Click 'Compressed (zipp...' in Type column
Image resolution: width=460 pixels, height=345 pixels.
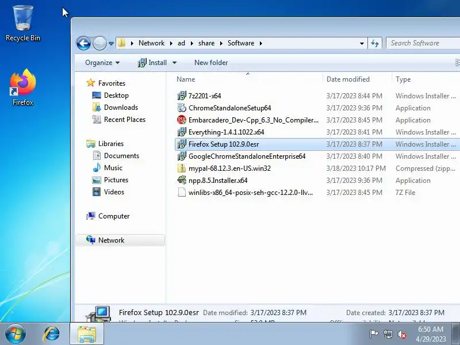point(425,168)
